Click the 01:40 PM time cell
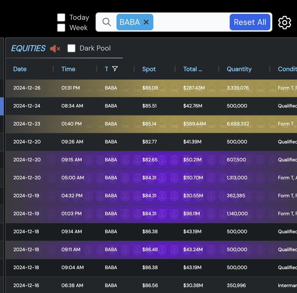This screenshot has height=293, width=297. pos(71,124)
